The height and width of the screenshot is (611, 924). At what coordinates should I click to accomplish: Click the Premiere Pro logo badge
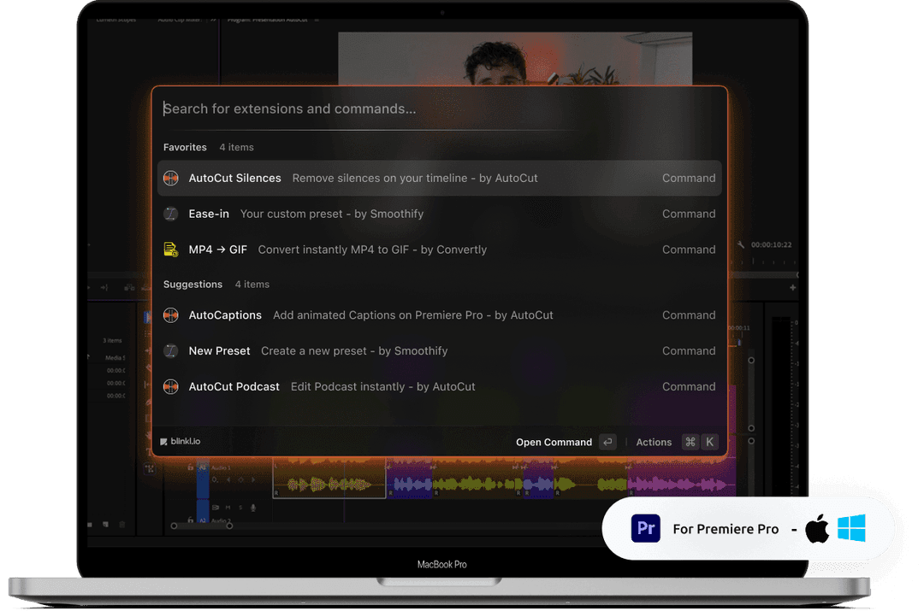[x=646, y=529]
